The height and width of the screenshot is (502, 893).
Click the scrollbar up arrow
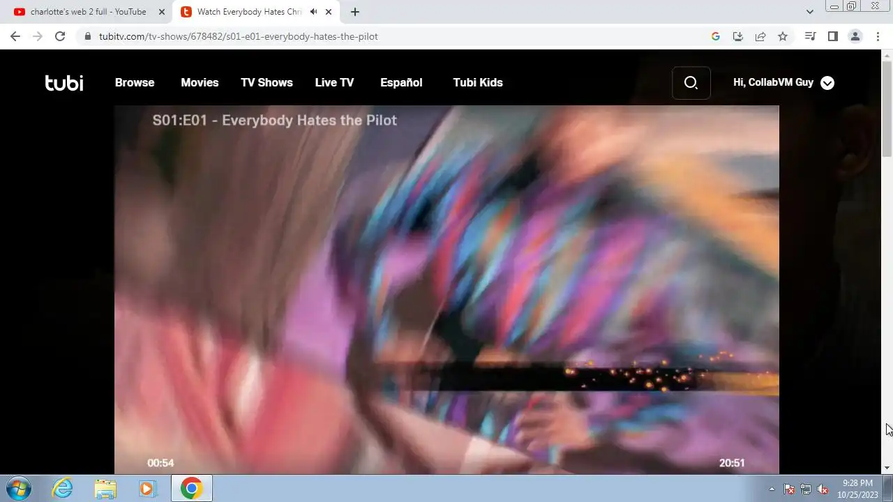(x=887, y=54)
